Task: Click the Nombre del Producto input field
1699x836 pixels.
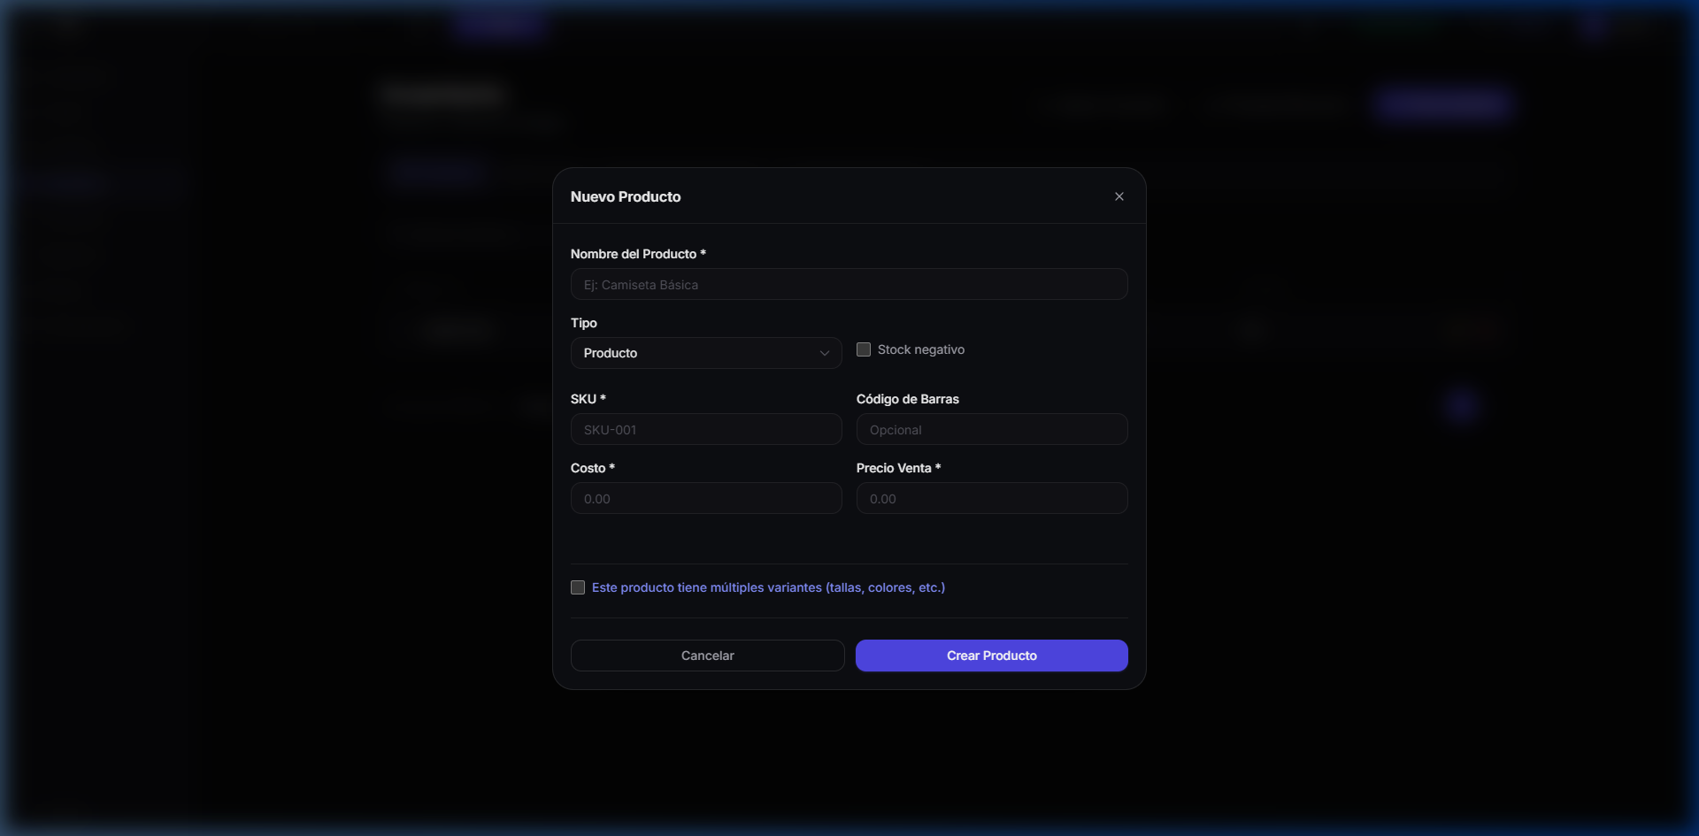Action: [x=849, y=285]
